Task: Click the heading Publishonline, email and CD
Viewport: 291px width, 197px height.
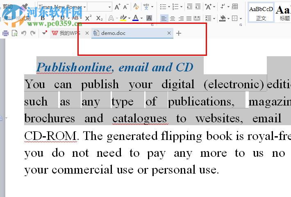Action: coord(115,67)
